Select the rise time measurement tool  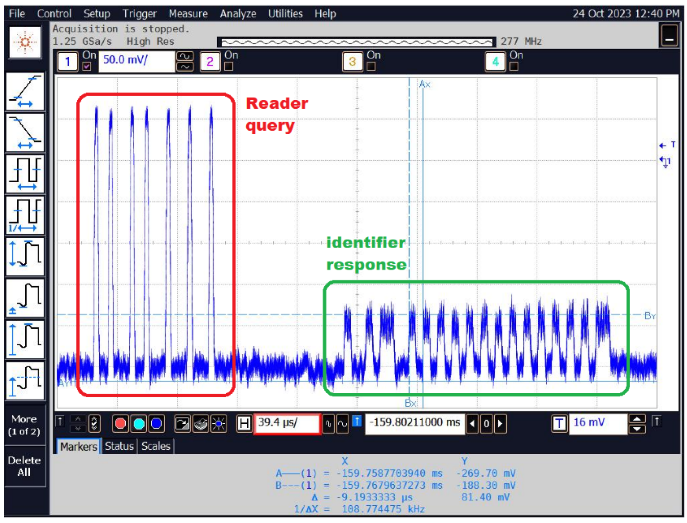click(x=25, y=92)
